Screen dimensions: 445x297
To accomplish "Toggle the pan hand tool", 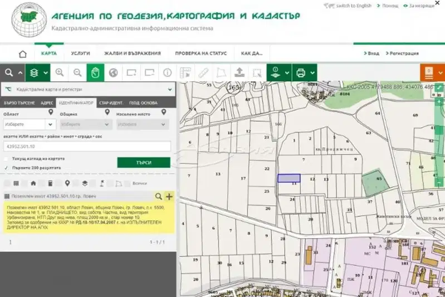I will tap(95, 72).
